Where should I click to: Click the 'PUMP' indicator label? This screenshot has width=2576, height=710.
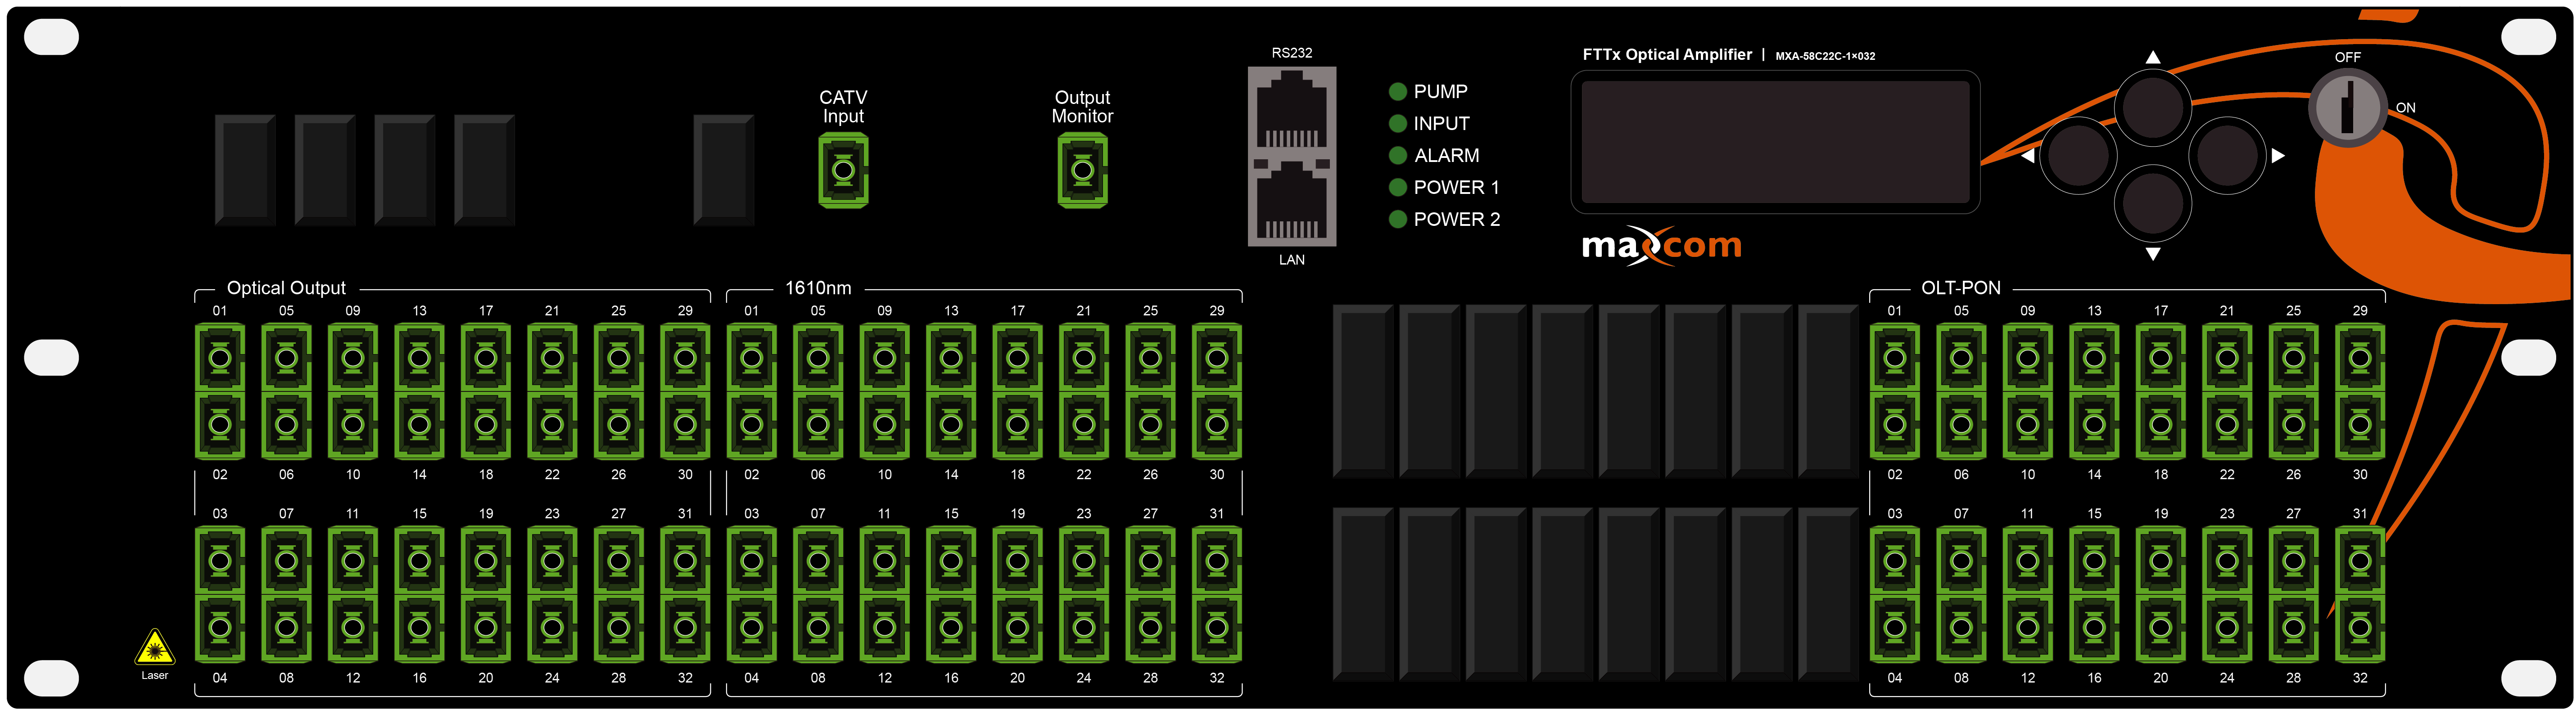click(1441, 91)
